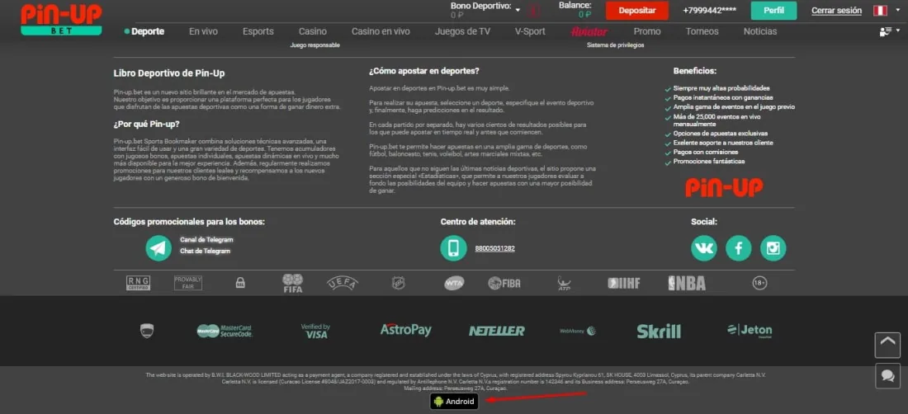Click the Cerrar sesión link
908x414 pixels.
pyautogui.click(x=836, y=11)
